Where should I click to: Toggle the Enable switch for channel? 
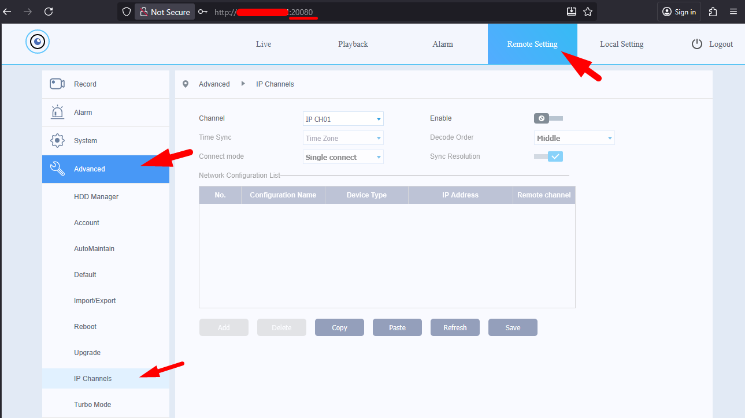[548, 118]
